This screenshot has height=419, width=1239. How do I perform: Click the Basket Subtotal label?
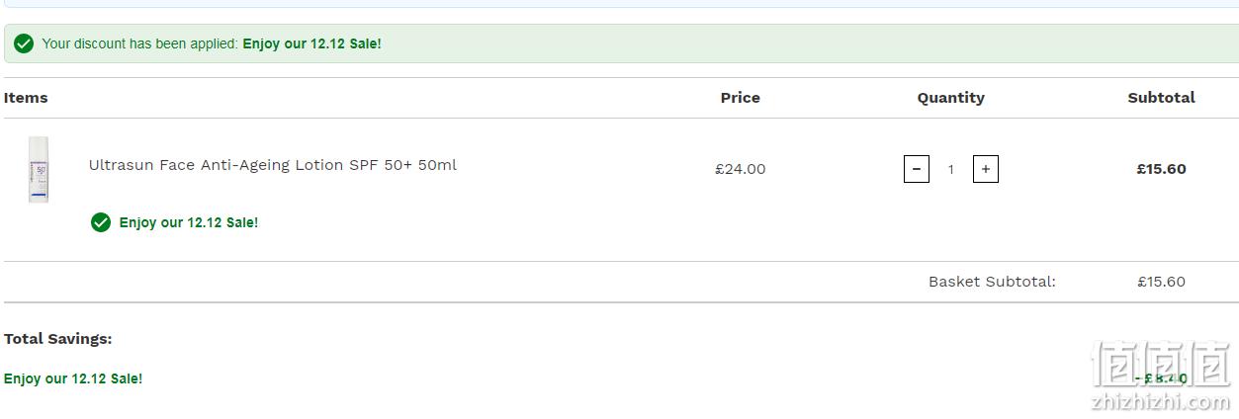pos(992,282)
